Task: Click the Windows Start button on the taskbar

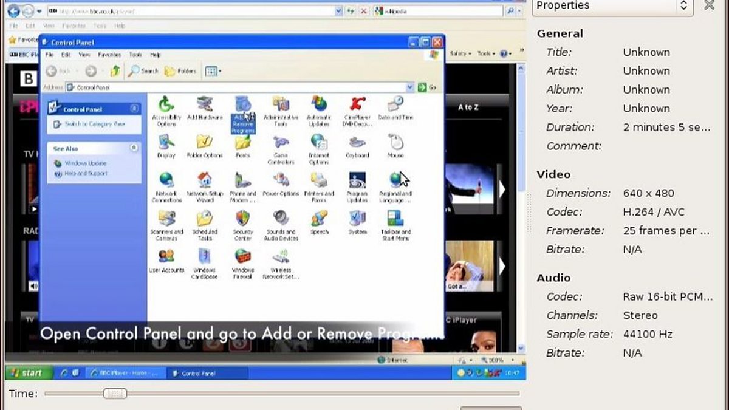Action: (26, 373)
